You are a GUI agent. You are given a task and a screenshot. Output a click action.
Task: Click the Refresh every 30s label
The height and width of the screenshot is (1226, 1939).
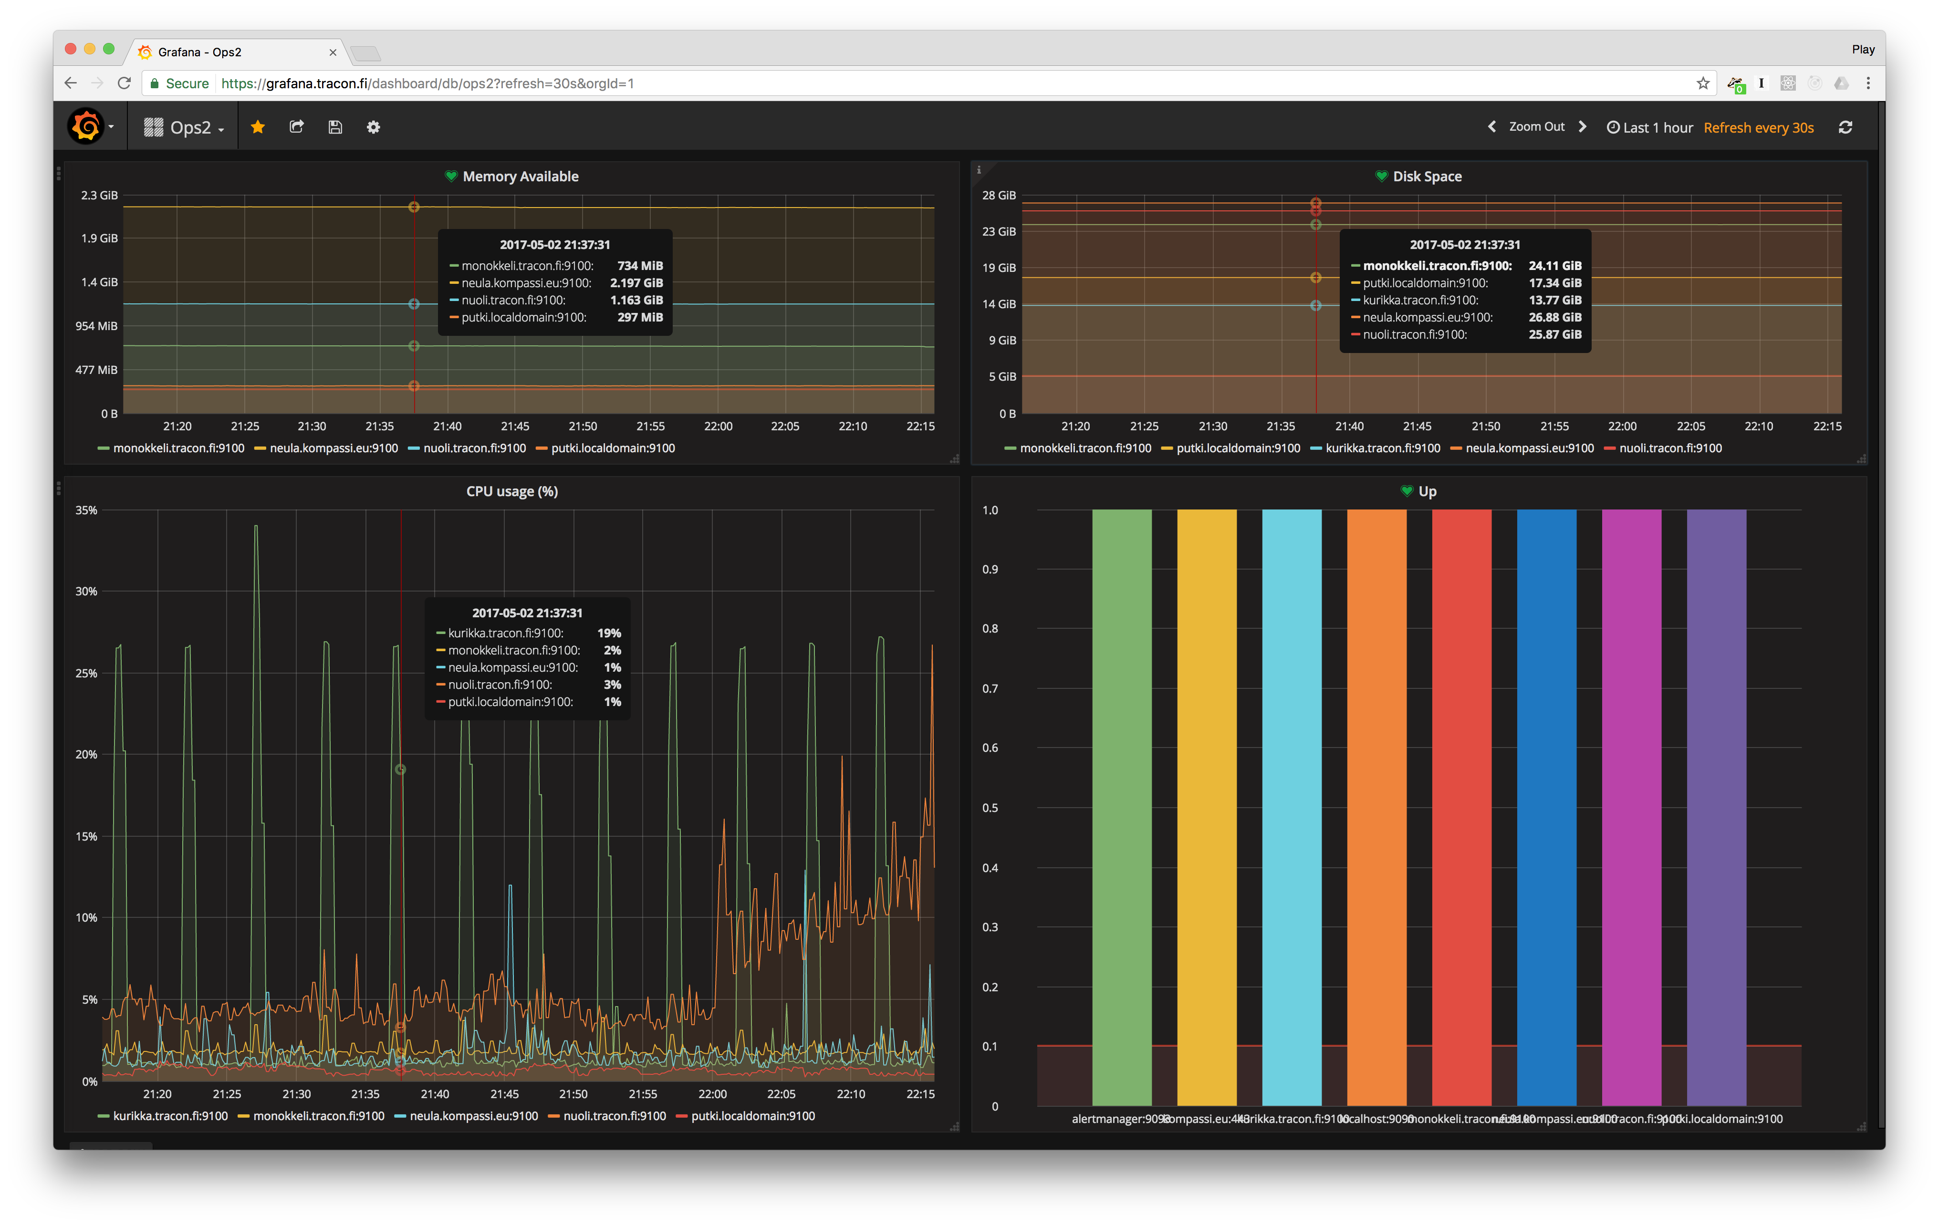[1759, 127]
